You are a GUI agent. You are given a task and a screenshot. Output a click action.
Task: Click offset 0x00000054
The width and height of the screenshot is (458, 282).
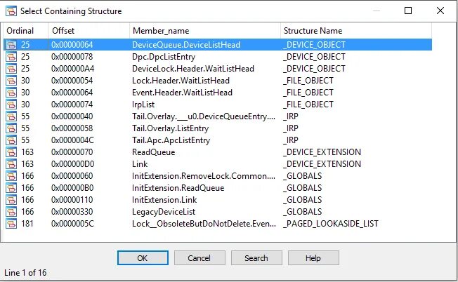coord(72,81)
